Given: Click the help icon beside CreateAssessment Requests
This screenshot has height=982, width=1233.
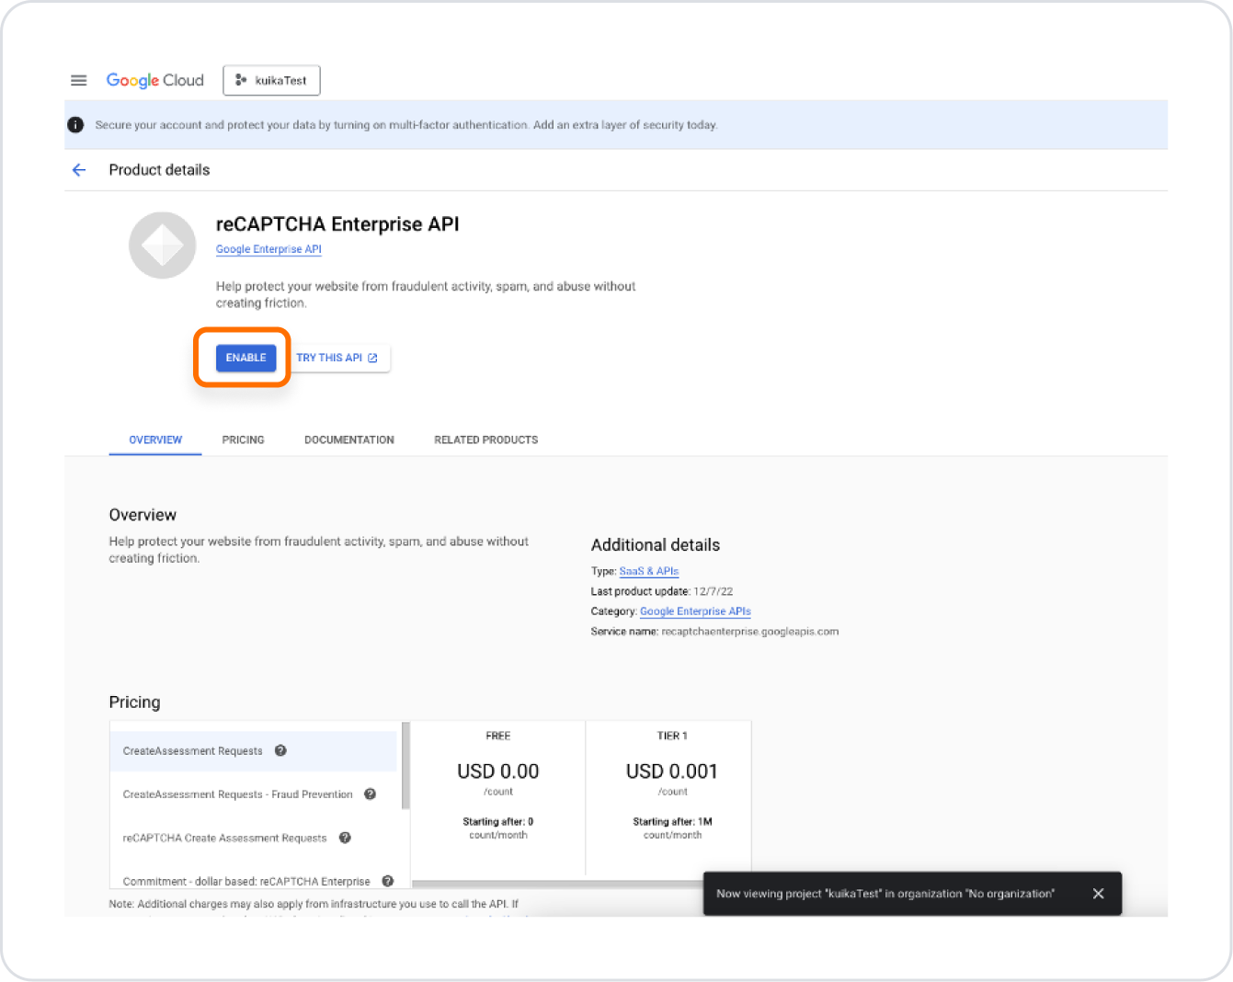Looking at the screenshot, I should pos(280,750).
